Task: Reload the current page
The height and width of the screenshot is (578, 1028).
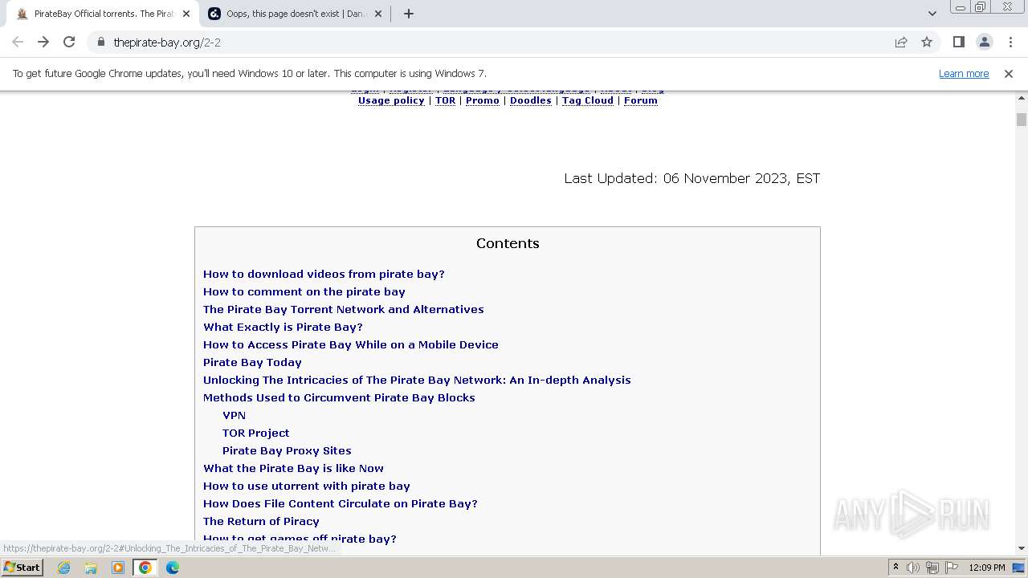Action: (69, 42)
